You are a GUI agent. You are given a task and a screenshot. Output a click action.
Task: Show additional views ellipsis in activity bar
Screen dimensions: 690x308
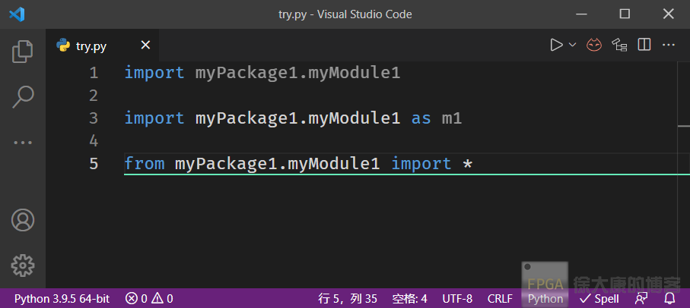23,142
